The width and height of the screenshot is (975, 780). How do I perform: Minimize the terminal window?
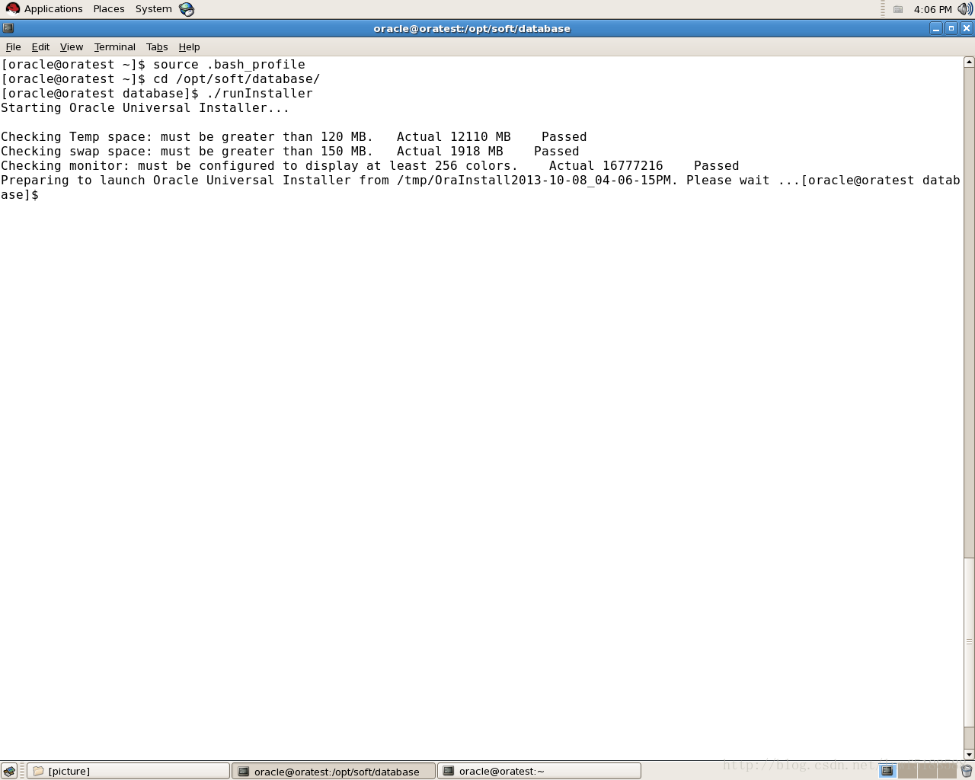point(936,28)
